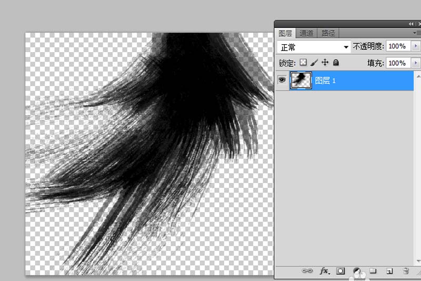Viewport: 421px width, 281px height.
Task: Switch to the 通道 tab
Action: [307, 33]
